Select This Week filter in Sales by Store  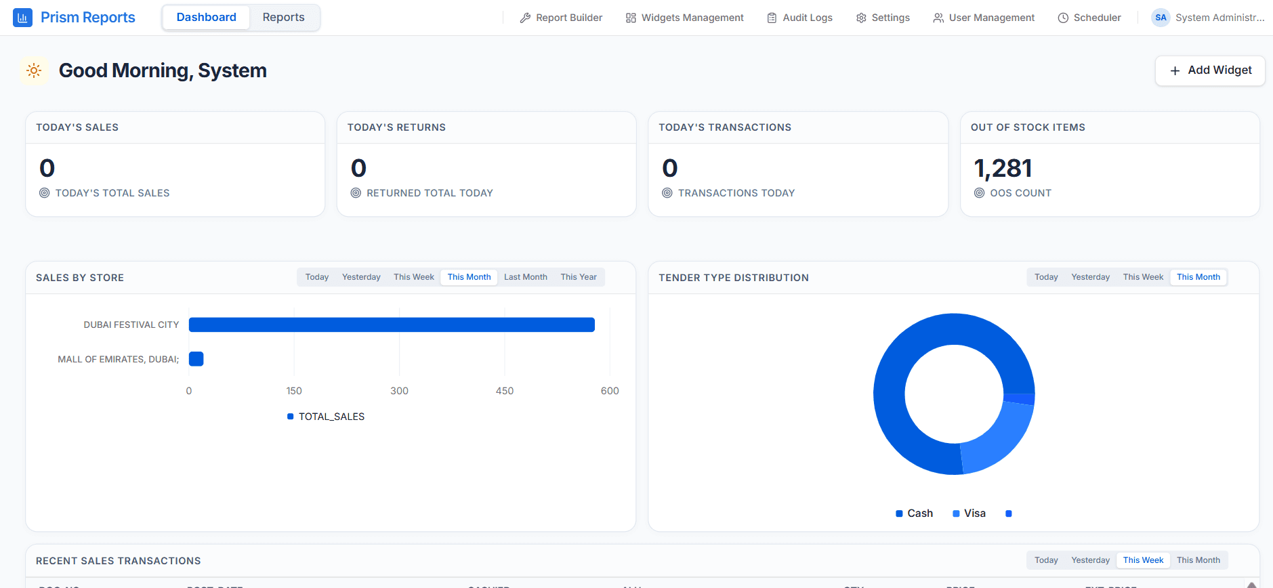click(x=414, y=277)
